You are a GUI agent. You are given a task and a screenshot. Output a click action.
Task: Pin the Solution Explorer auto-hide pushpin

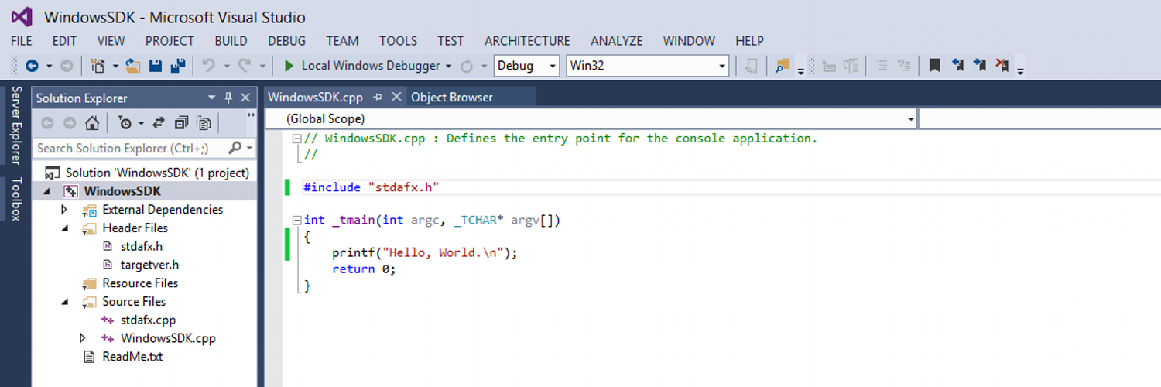pos(228,98)
